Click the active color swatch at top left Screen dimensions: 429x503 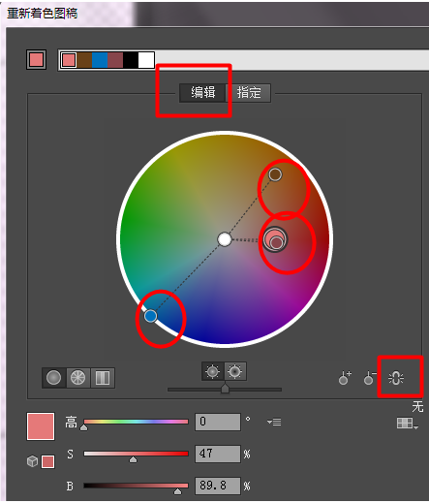tap(36, 60)
